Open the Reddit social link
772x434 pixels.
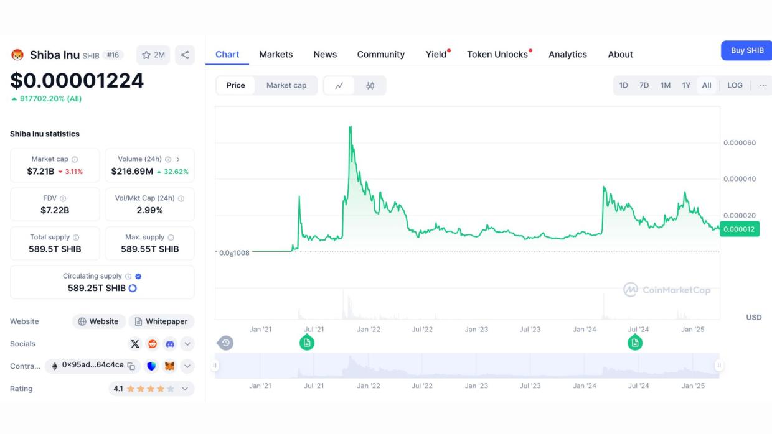coord(153,344)
